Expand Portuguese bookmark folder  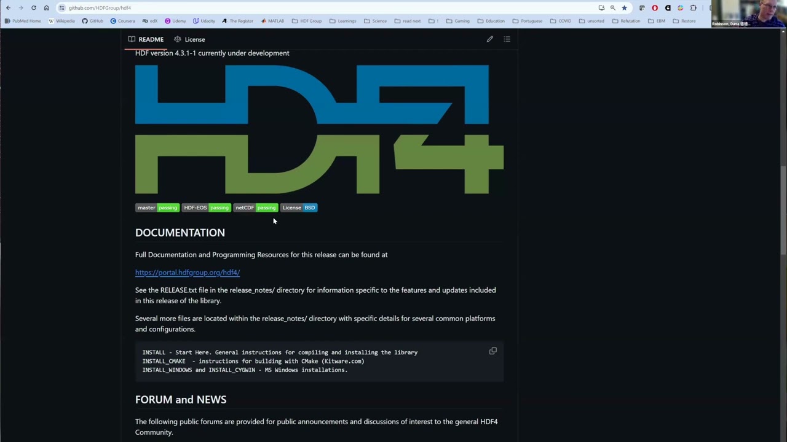point(528,21)
